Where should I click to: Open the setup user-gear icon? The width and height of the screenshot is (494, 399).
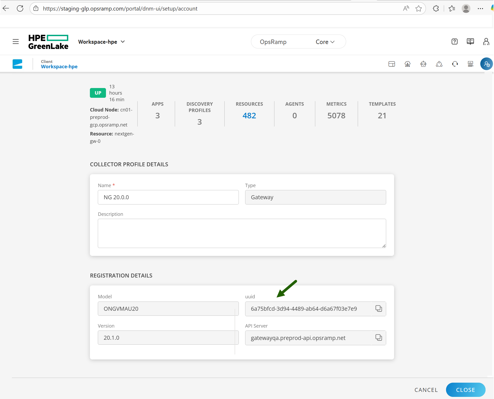coord(487,64)
